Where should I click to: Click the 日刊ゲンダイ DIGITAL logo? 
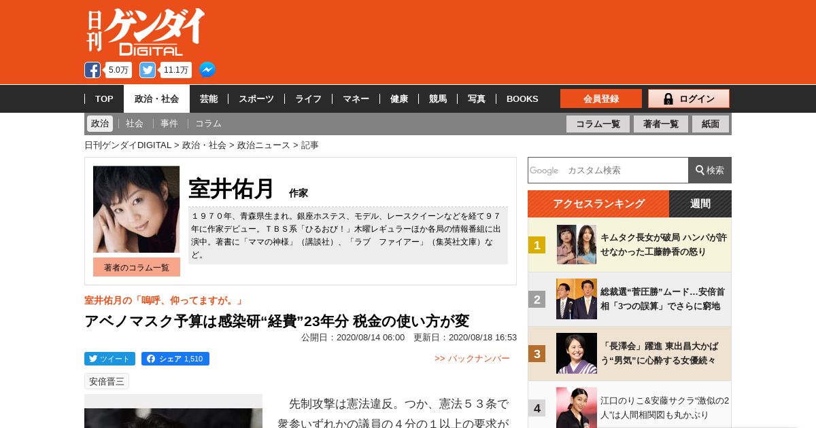tap(146, 32)
